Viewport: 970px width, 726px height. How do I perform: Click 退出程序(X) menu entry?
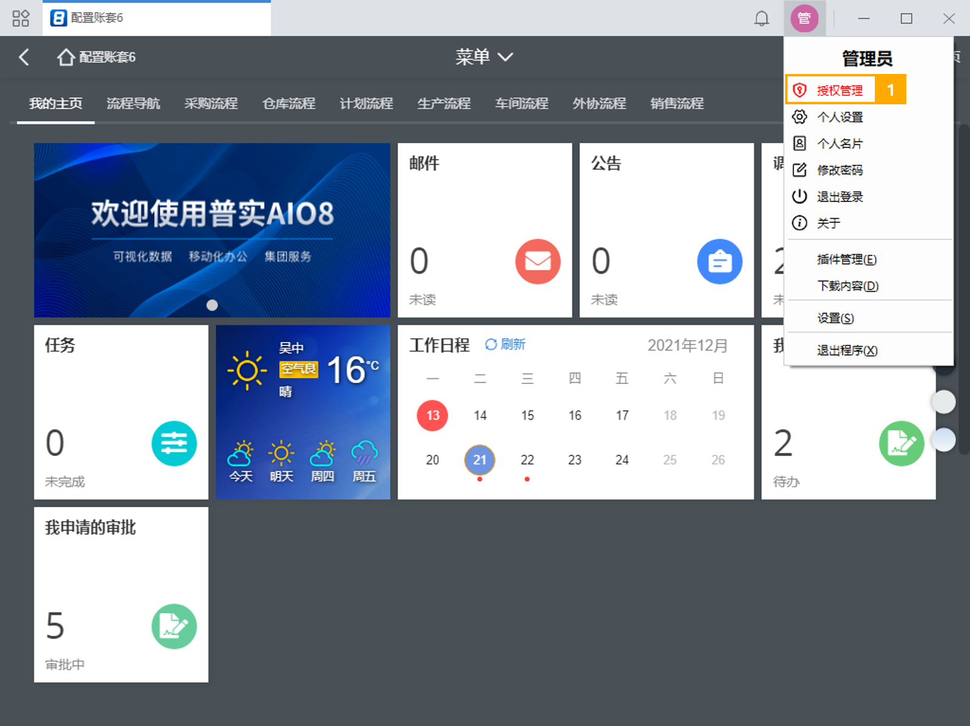(847, 350)
